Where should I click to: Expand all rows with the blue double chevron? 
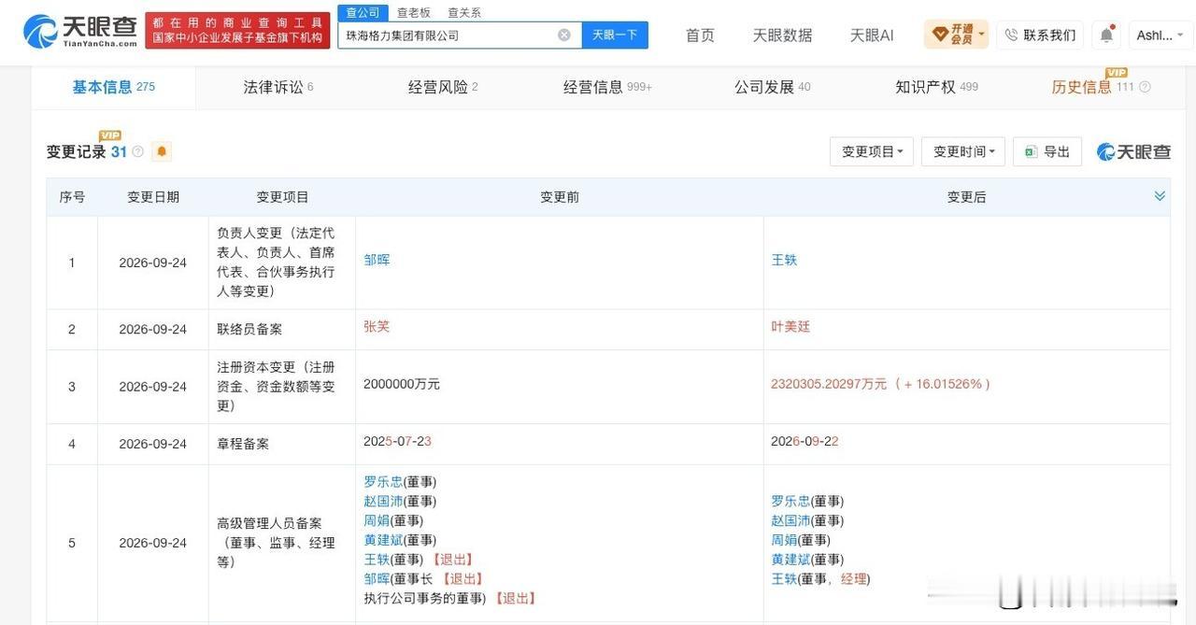(1160, 196)
